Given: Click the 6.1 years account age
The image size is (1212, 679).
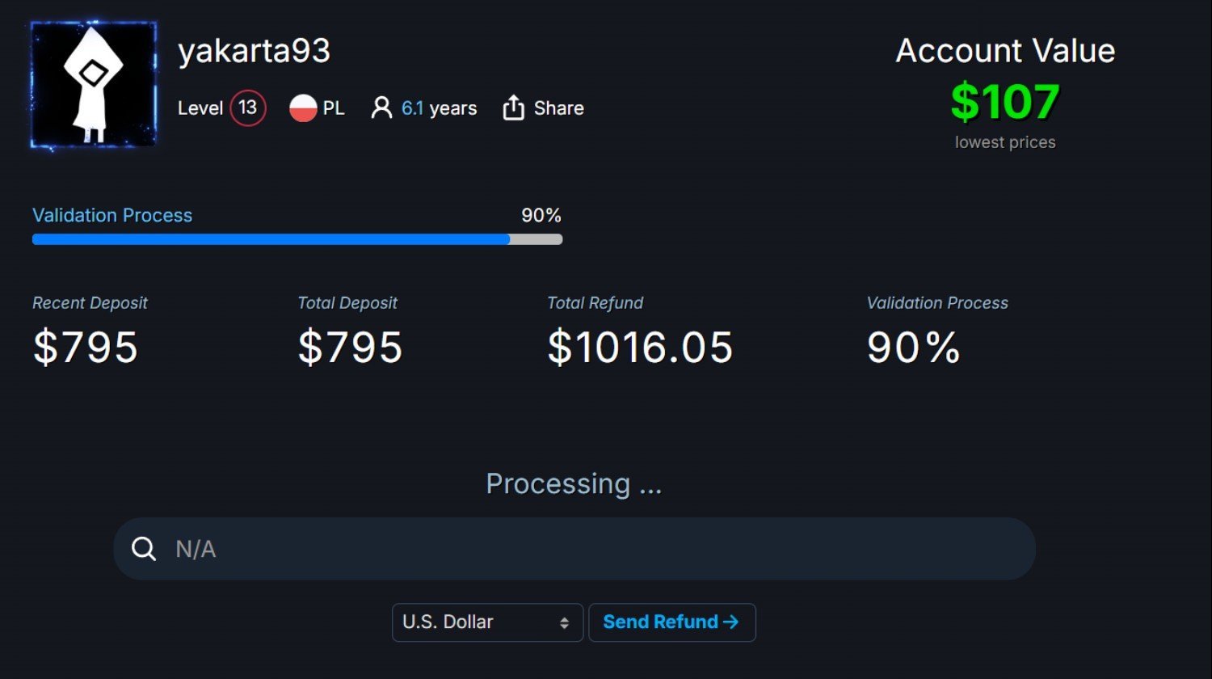Looking at the screenshot, I should (x=440, y=108).
